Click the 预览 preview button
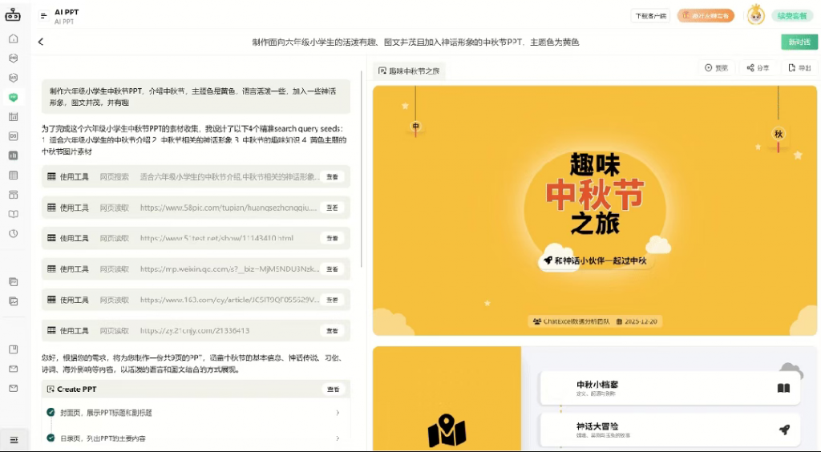Image resolution: width=821 pixels, height=452 pixels. coord(716,68)
